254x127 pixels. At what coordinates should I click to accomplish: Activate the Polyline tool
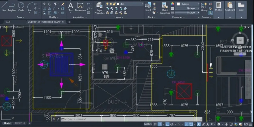click(x=12, y=6)
